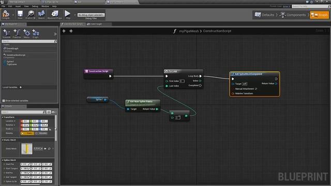This screenshot has width=331, height=186.
Task: Open Blueprint Props settings icon
Action: [x=55, y=14]
